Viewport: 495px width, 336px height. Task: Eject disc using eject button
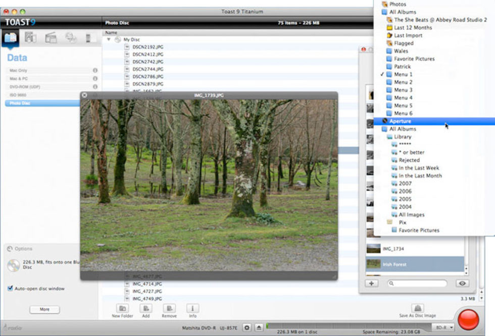coord(259,327)
